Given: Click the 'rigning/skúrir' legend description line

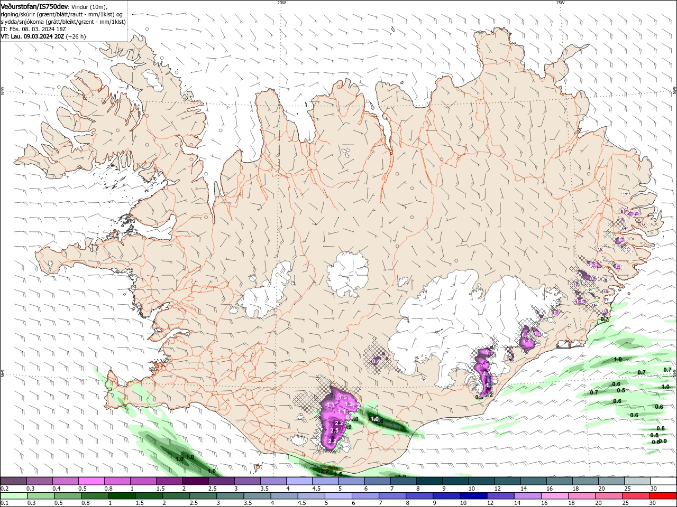Looking at the screenshot, I should 62,14.
